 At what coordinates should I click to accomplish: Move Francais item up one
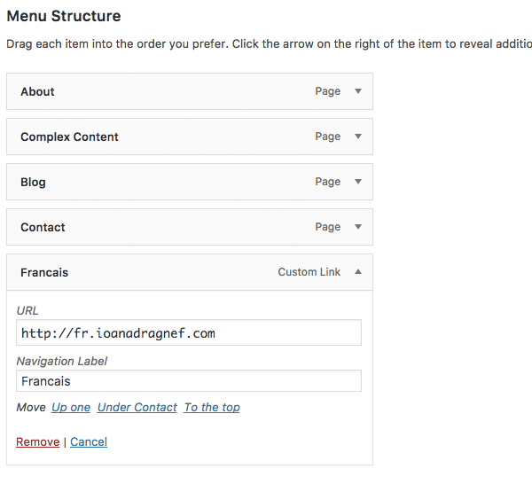[71, 408]
